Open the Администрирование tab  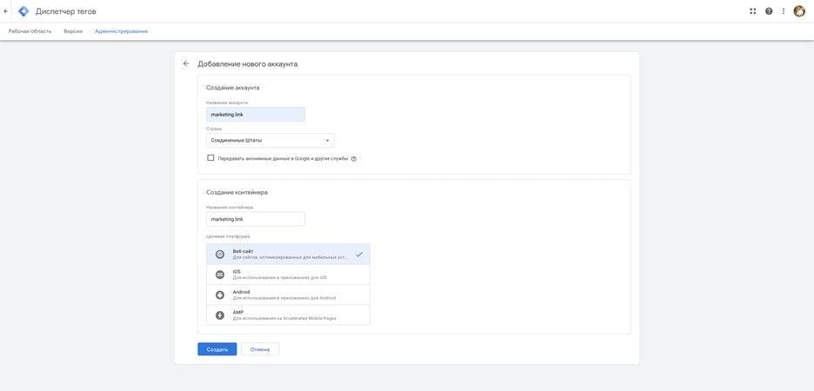tap(122, 31)
